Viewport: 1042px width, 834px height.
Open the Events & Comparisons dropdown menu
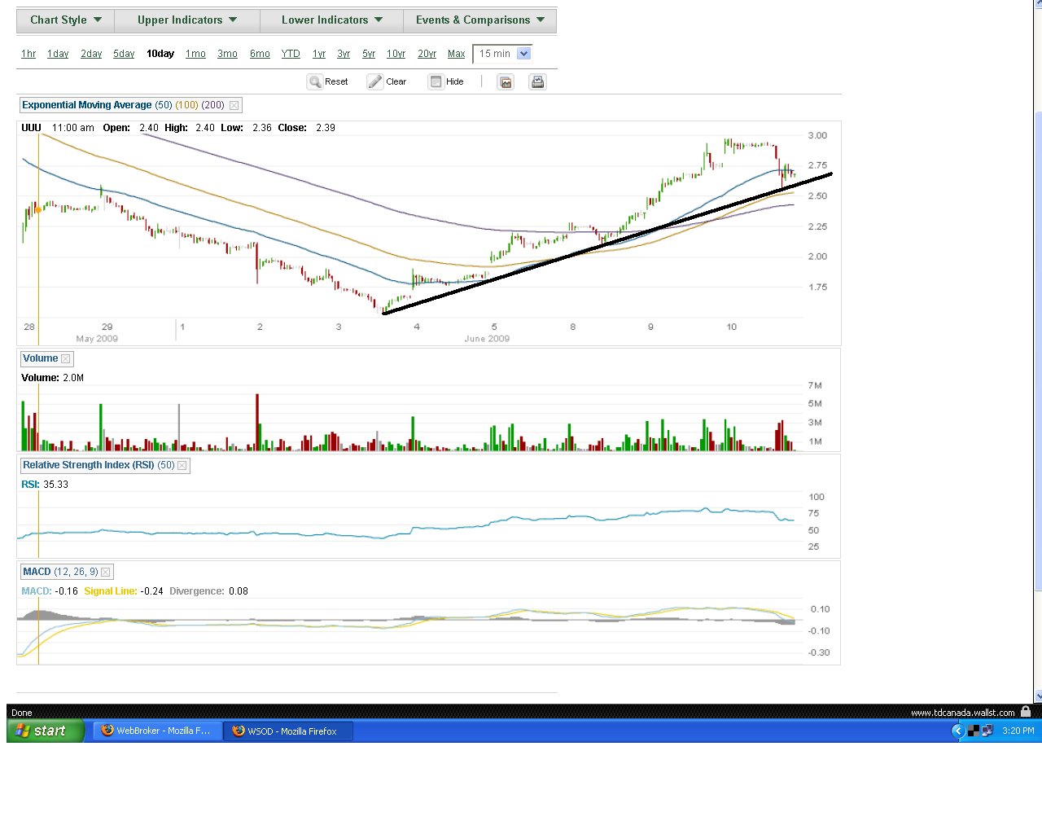(x=480, y=20)
